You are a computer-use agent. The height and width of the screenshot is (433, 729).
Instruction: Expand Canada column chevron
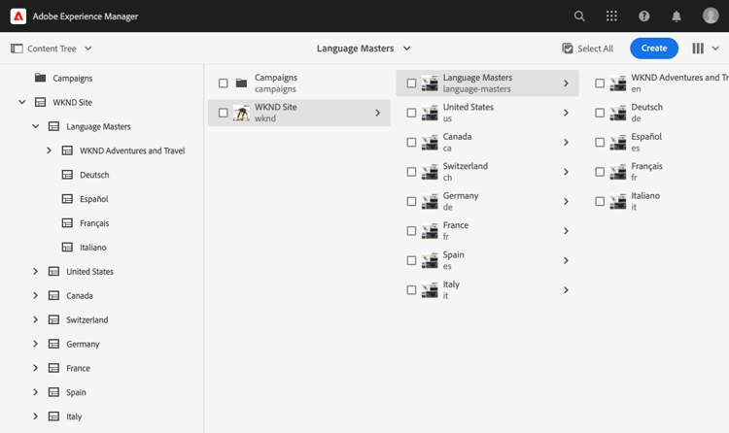click(566, 143)
